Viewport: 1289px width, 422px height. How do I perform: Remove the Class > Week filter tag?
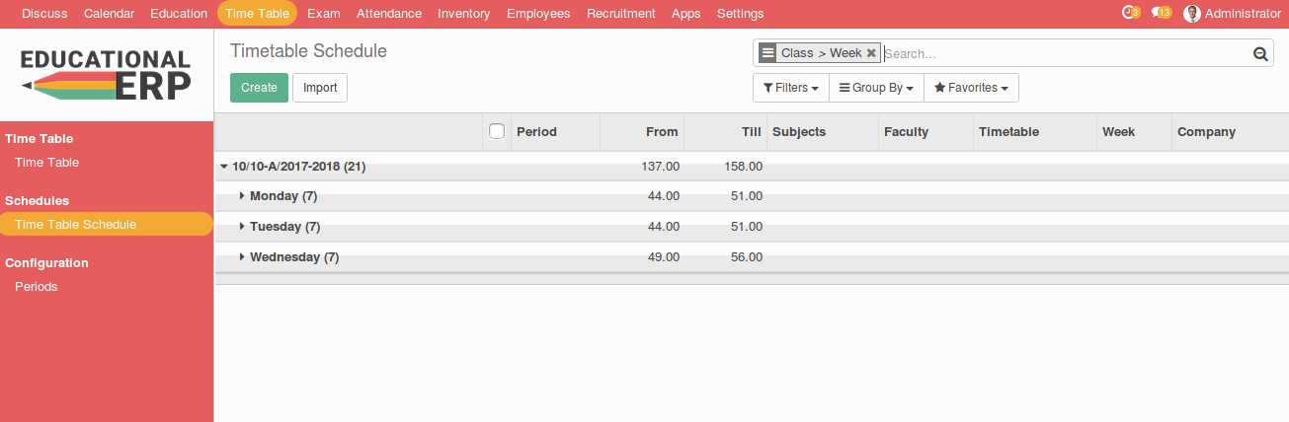(871, 53)
